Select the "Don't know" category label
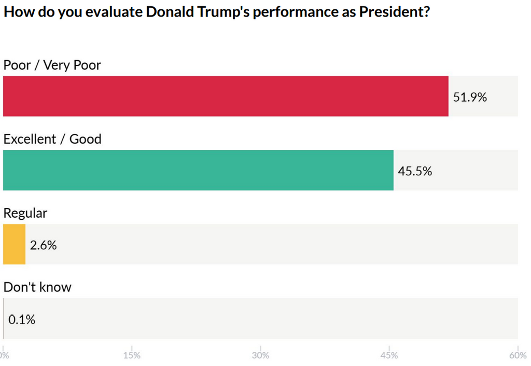 point(37,287)
